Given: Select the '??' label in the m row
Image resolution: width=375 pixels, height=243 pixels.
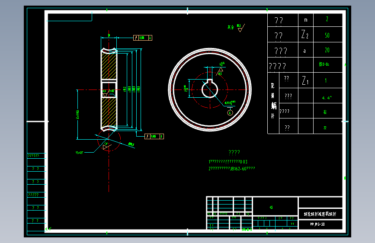Looking at the screenshot, I should coord(279,21).
